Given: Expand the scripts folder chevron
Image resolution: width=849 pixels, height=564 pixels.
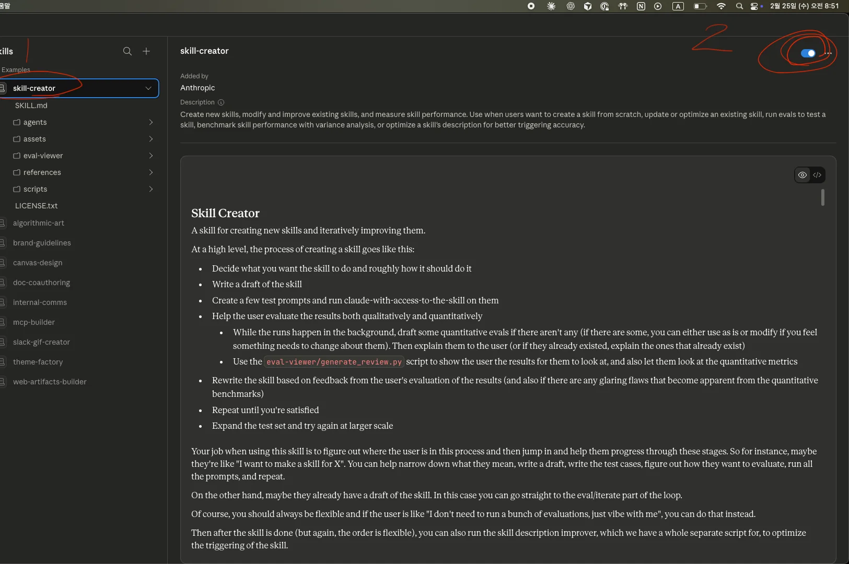Looking at the screenshot, I should (x=151, y=189).
